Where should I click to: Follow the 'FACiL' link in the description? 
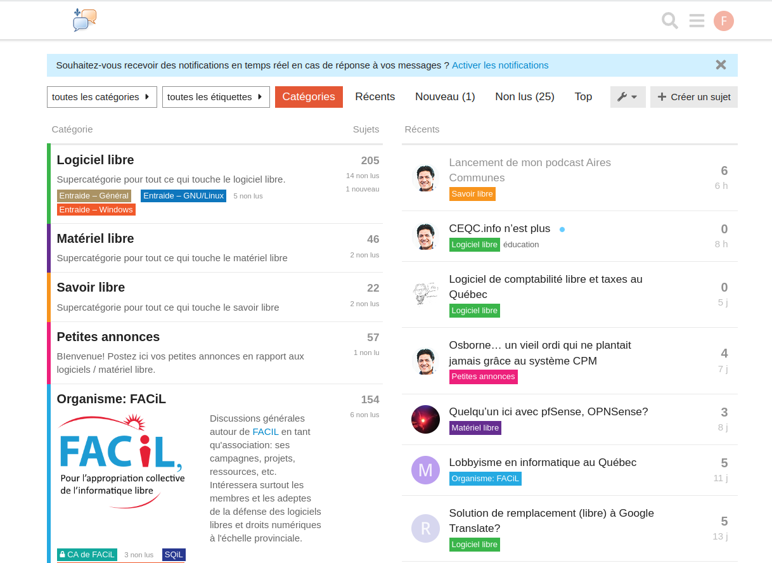pos(266,432)
